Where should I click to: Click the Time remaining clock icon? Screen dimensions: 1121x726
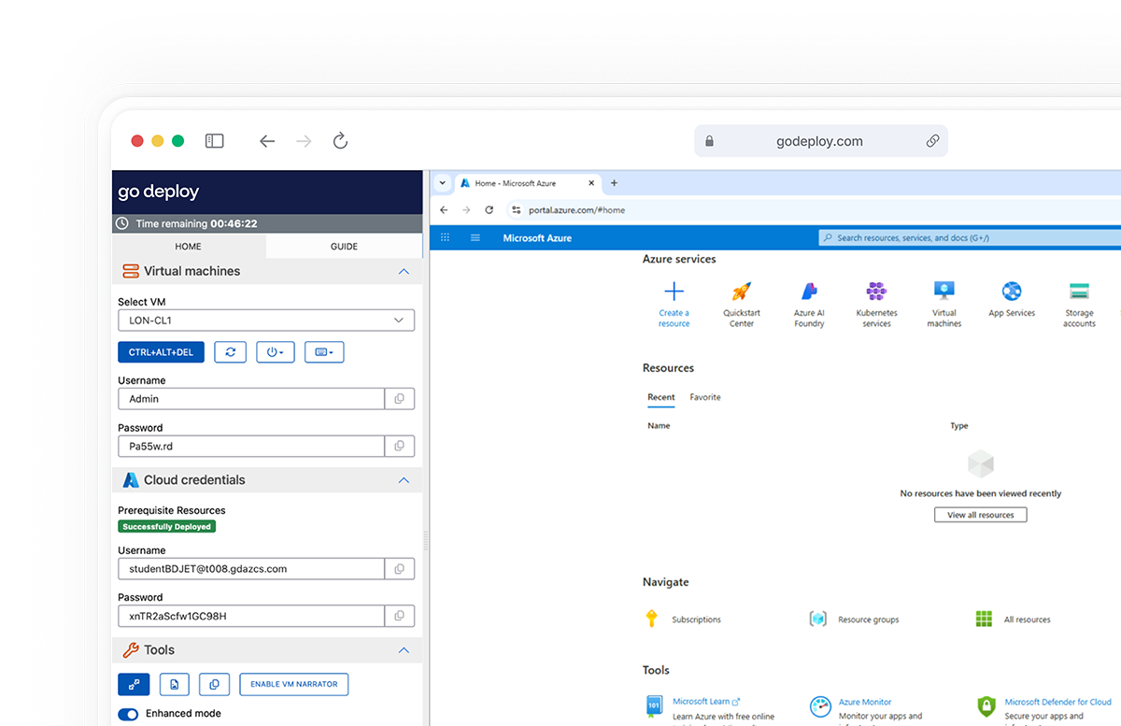(122, 224)
